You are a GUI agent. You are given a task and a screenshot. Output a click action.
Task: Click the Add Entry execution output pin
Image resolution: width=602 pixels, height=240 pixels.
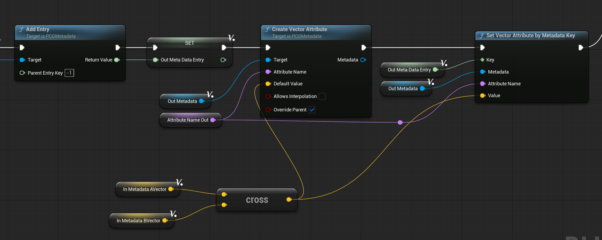[x=117, y=48]
